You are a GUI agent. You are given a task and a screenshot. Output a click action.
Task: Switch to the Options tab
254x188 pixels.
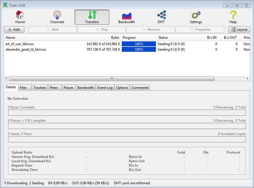coord(122,87)
